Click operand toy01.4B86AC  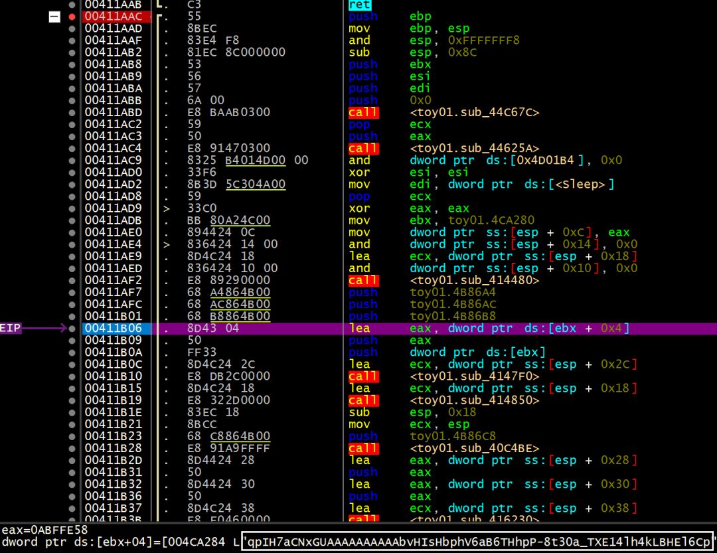[x=453, y=304]
